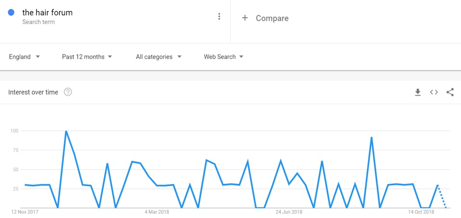Click the plus icon beside Compare
The width and height of the screenshot is (461, 218).
[x=245, y=18]
